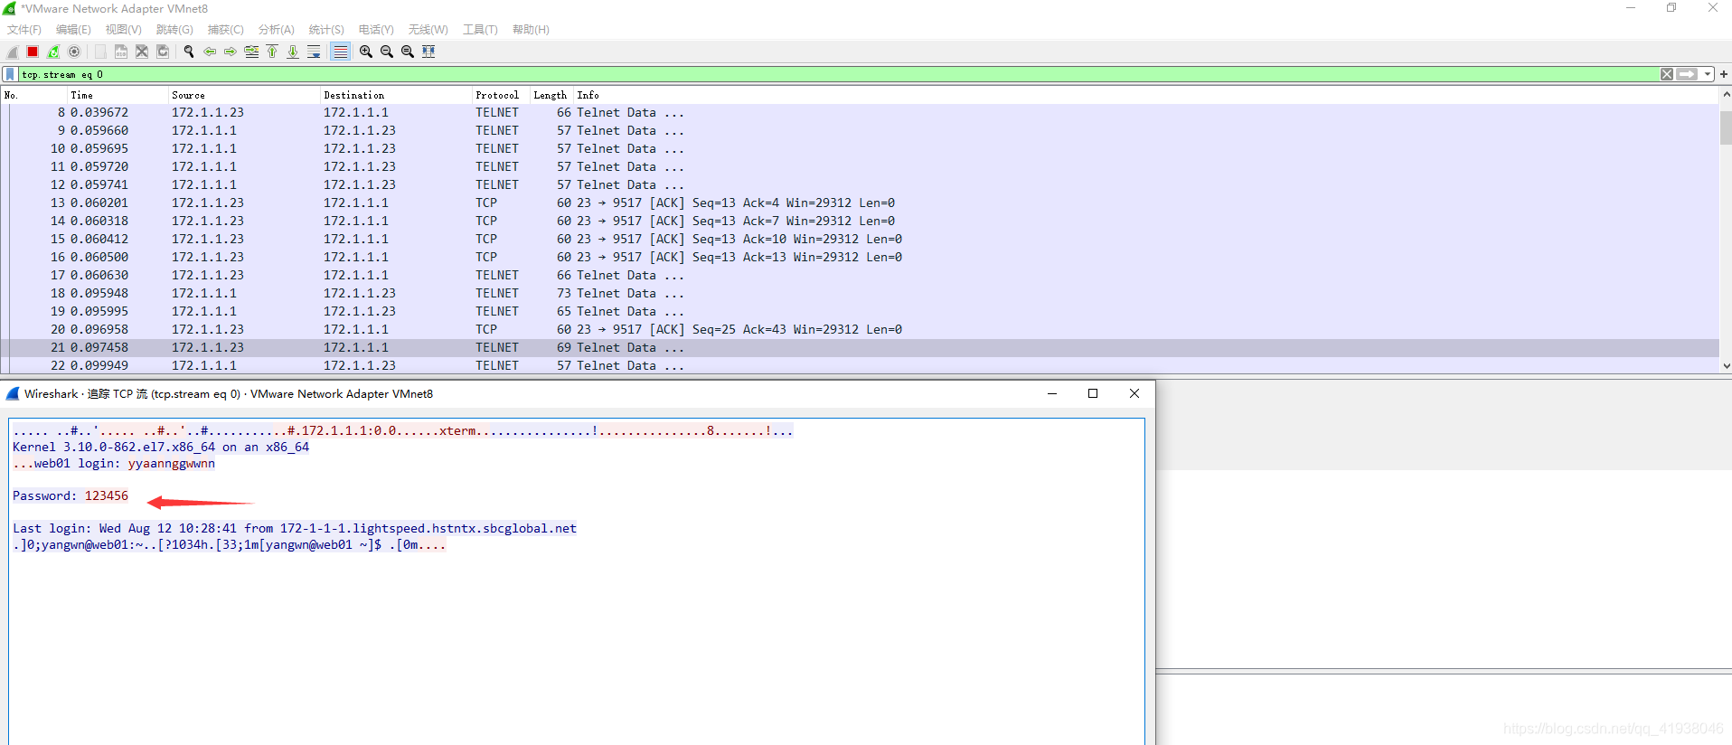The width and height of the screenshot is (1732, 745).
Task: Select packet 20 Seq=25 Ack=43 row
Action: [859, 330]
